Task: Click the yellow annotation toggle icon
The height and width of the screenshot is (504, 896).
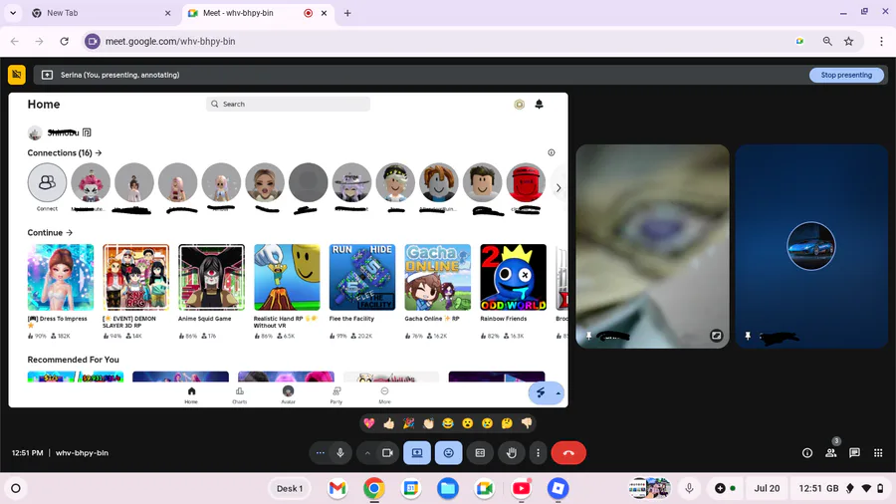Action: point(17,75)
